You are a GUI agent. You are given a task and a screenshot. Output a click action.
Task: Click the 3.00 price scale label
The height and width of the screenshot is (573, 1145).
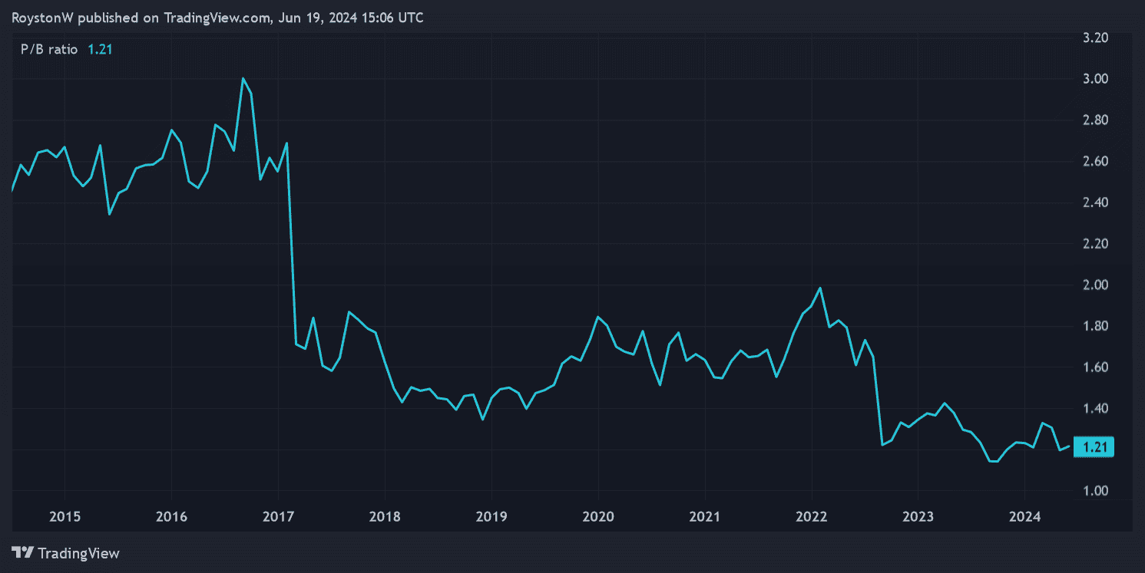click(1094, 79)
